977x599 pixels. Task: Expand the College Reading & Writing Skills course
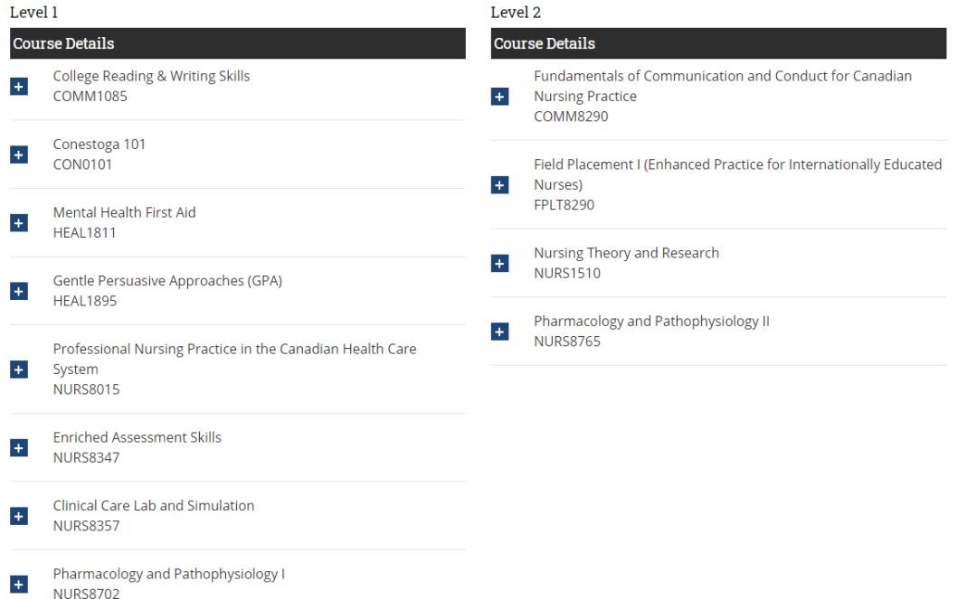[19, 87]
